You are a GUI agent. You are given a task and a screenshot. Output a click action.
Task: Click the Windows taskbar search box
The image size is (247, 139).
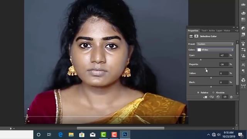pos(17,135)
